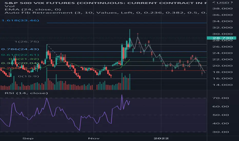The image size is (239, 141).
Task: Select the Vol indicator legend
Action: coord(9,6)
